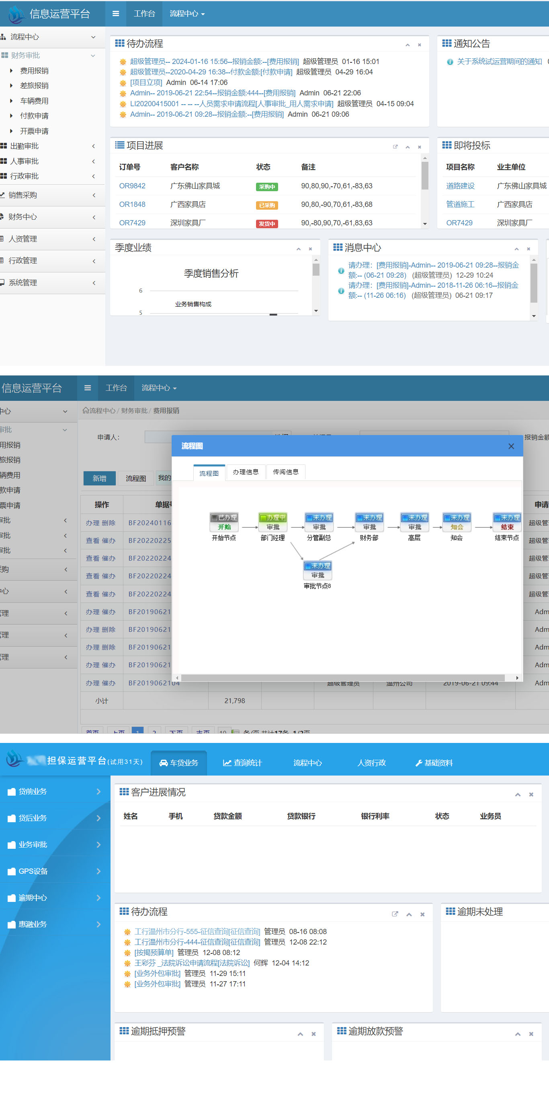Open the 项目进展 panel in new window icon
The image size is (549, 1114).
click(395, 147)
